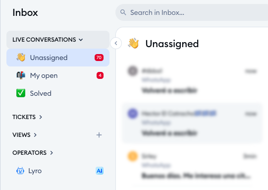268x190 pixels.
Task: Click the Search in Inbox field
Action: (192, 12)
